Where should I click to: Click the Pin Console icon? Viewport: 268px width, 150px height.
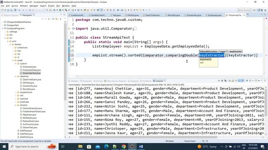(x=247, y=80)
